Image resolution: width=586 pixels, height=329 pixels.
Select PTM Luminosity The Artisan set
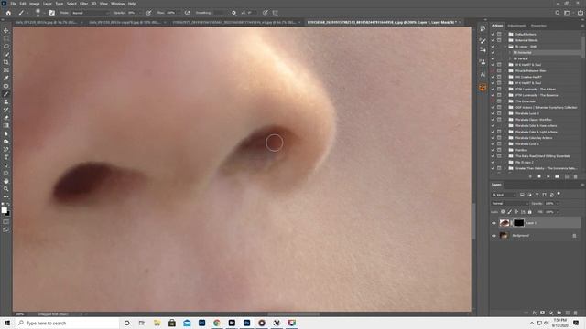coord(535,90)
